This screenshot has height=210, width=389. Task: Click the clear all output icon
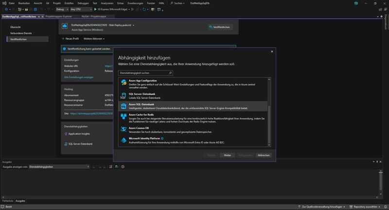111,167
